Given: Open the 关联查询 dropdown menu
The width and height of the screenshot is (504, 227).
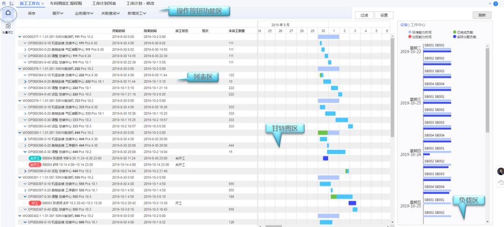Looking at the screenshot, I should tap(110, 14).
